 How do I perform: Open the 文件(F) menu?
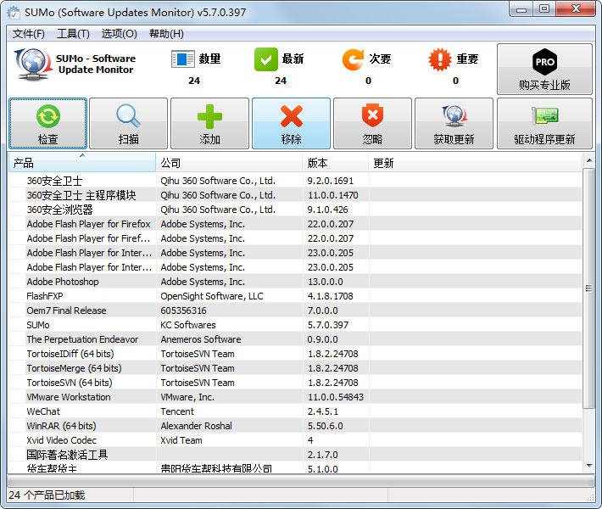[29, 34]
